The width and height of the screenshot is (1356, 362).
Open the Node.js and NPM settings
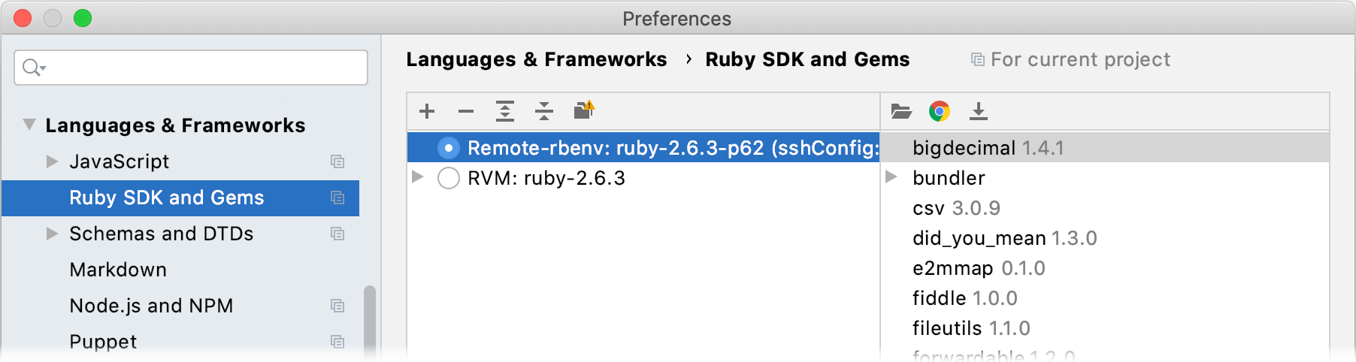[151, 306]
